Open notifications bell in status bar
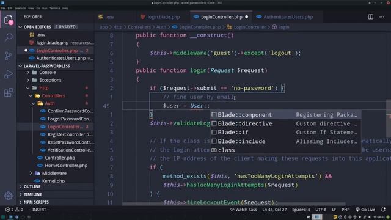Viewport: 391px width, 220px height. 383,210
